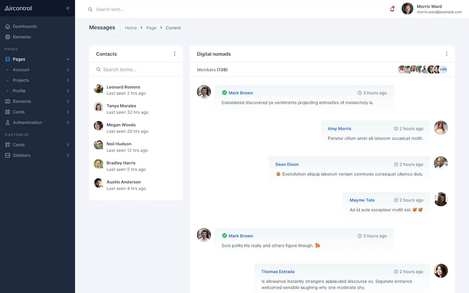Open Digital nomads three-dot menu
469x293 pixels.
click(447, 54)
